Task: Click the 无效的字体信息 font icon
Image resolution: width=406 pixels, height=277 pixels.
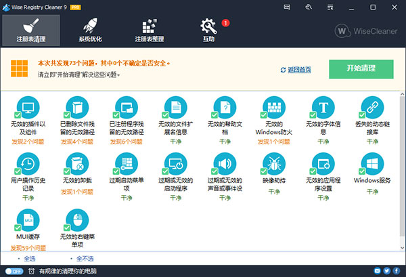Action: point(323,107)
